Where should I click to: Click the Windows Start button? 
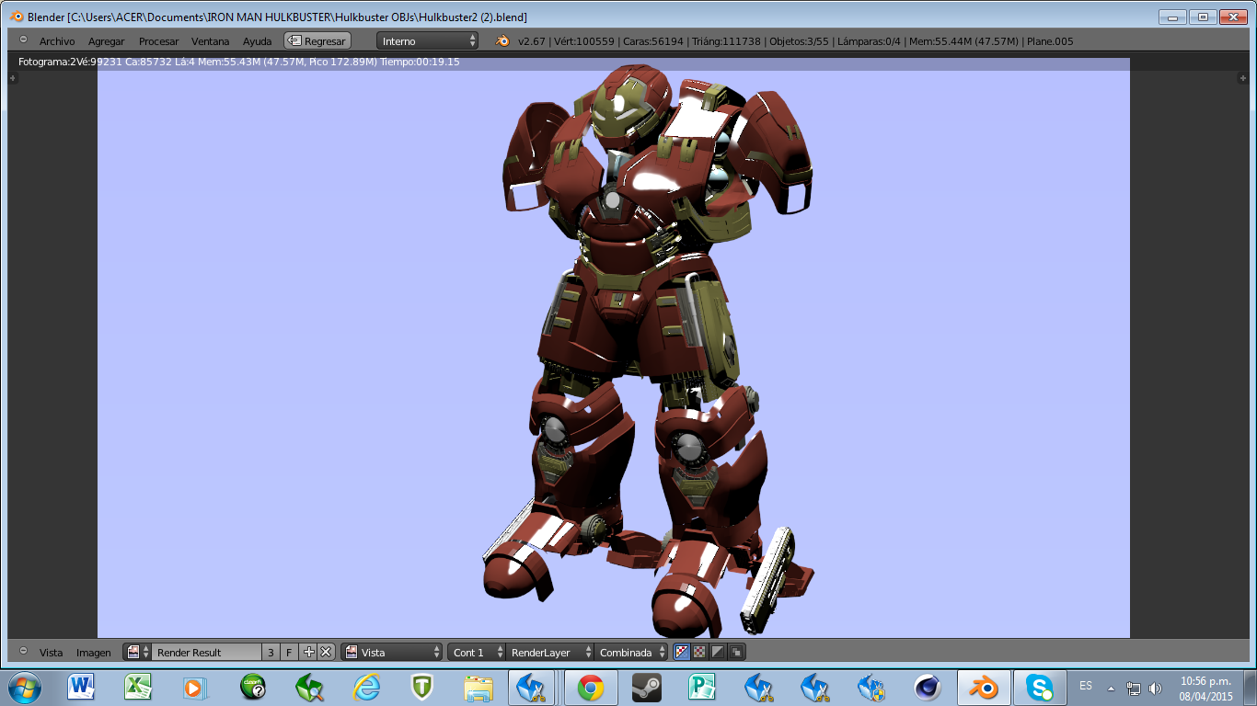25,687
